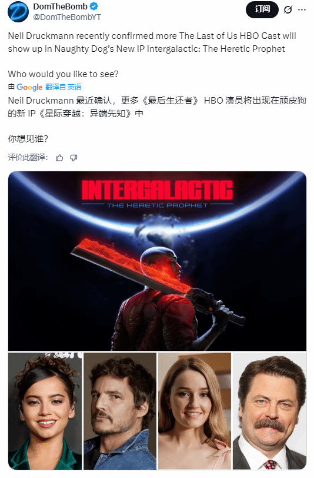Click the Google logo
The height and width of the screenshot is (478, 314).
(29, 87)
